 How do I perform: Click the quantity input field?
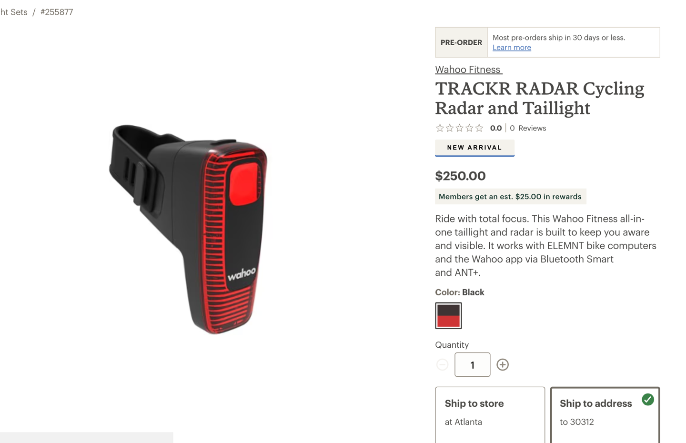(x=473, y=365)
